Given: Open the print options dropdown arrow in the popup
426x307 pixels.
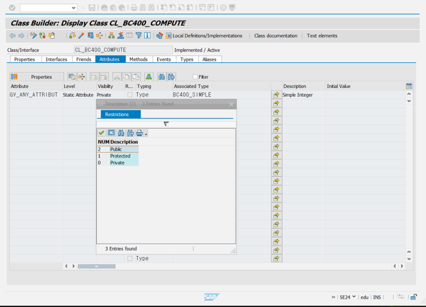Looking at the screenshot, I should point(146,134).
